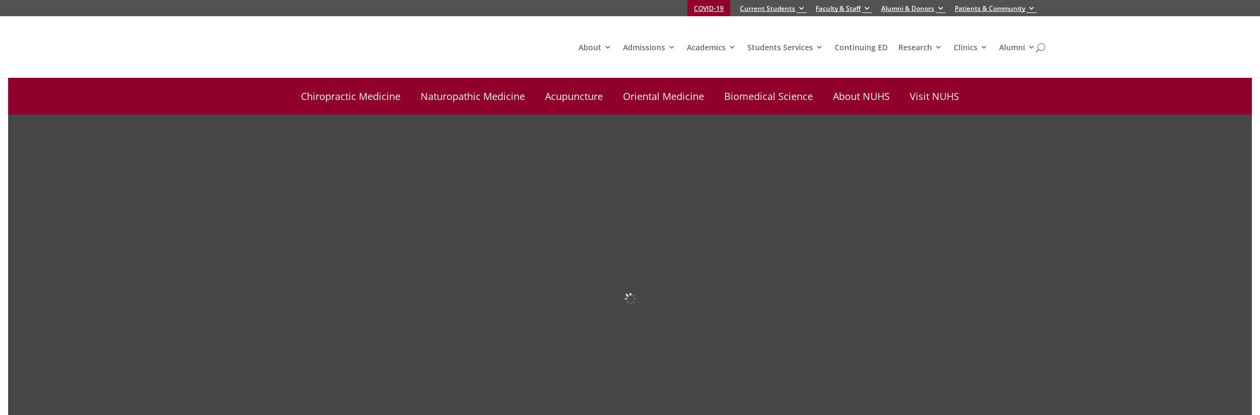The image size is (1260, 415).
Task: Click the search magnifier icon in main navigation
Action: tap(1040, 48)
